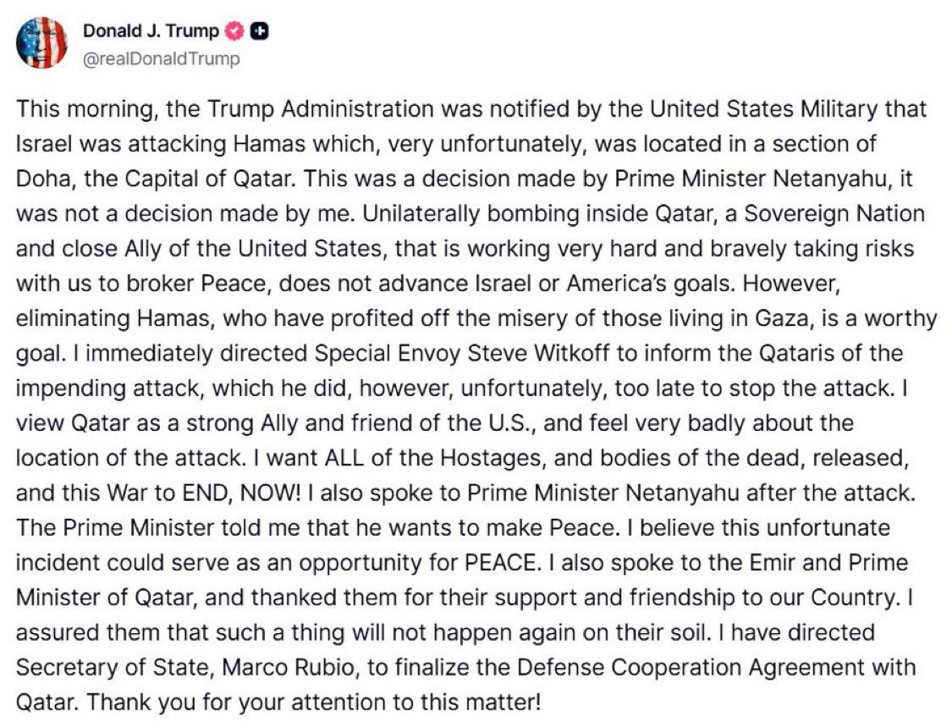This screenshot has width=952, height=722.
Task: Open the @realDonaldTrump handle link
Action: tap(161, 58)
